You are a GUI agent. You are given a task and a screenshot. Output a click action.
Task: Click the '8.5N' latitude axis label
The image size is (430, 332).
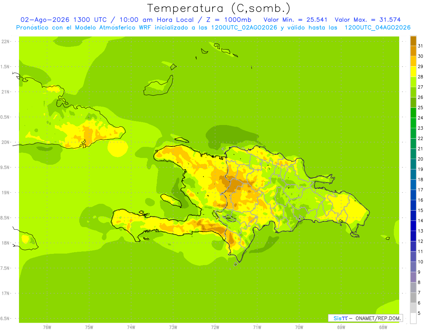click(x=5, y=218)
